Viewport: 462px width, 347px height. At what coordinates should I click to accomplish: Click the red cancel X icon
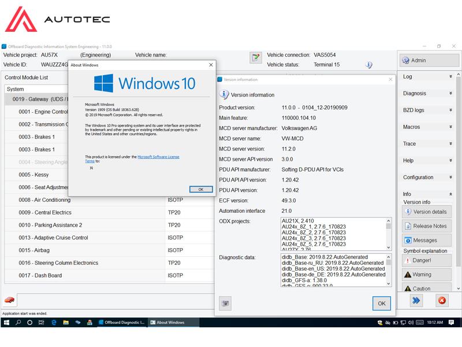point(442,300)
